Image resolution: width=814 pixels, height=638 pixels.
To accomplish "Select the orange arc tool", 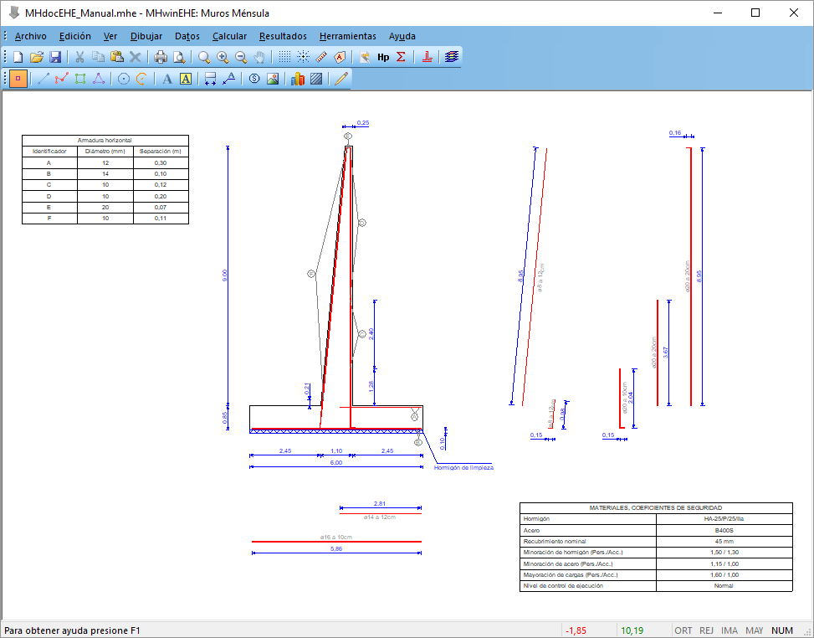I will coord(141,79).
